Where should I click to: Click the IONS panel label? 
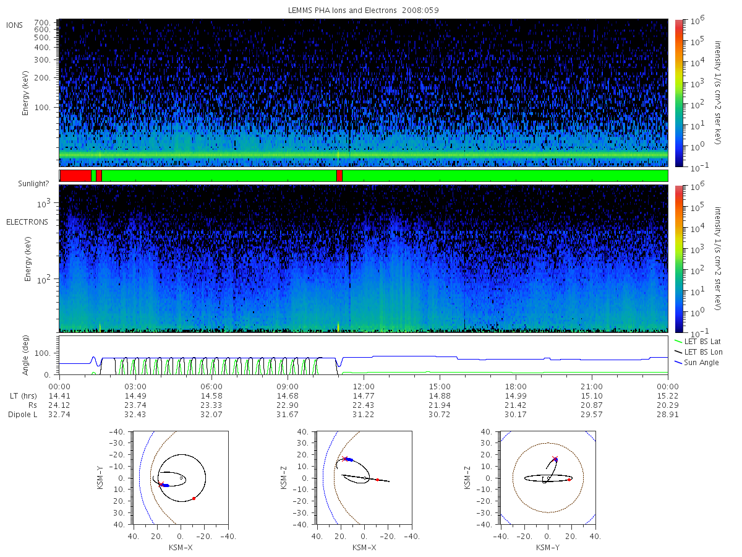15,25
